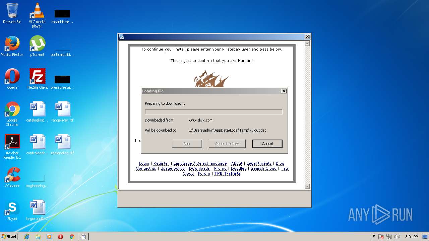Image resolution: width=429 pixels, height=241 pixels.
Task: Click the 8:04 PM clock
Action: [412, 237]
